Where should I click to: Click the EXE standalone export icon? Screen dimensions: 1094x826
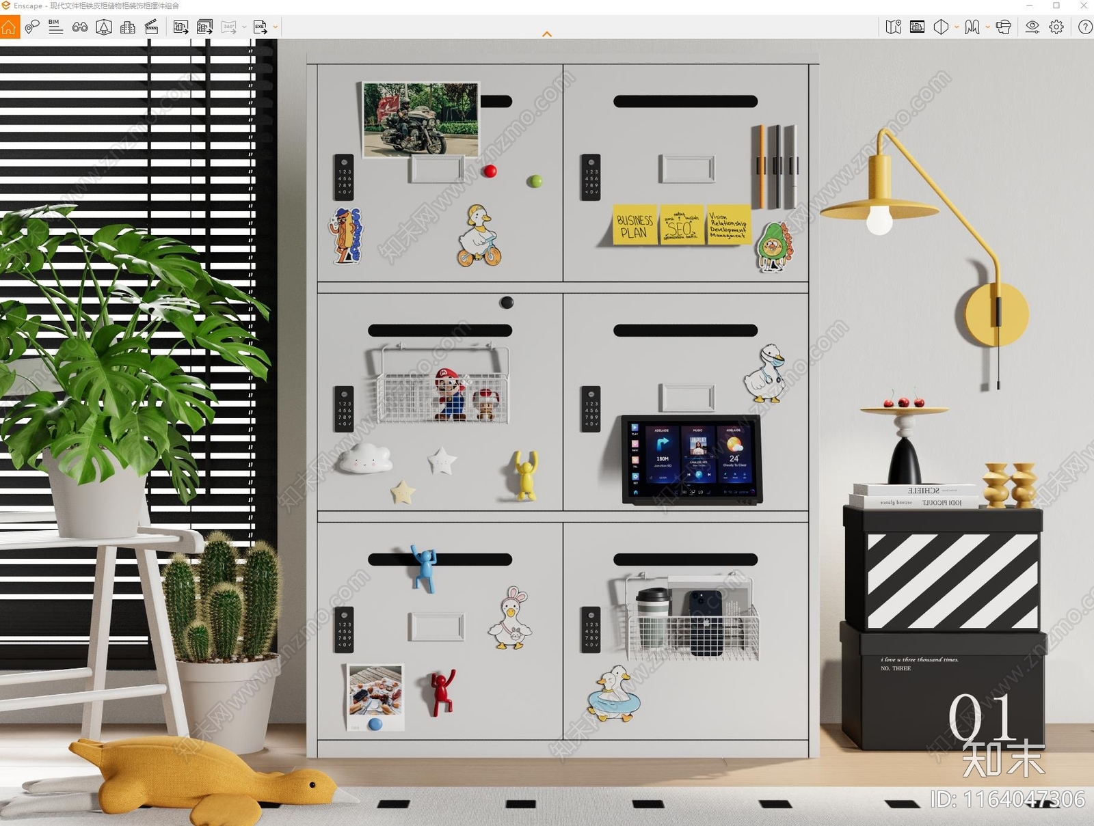coord(260,27)
